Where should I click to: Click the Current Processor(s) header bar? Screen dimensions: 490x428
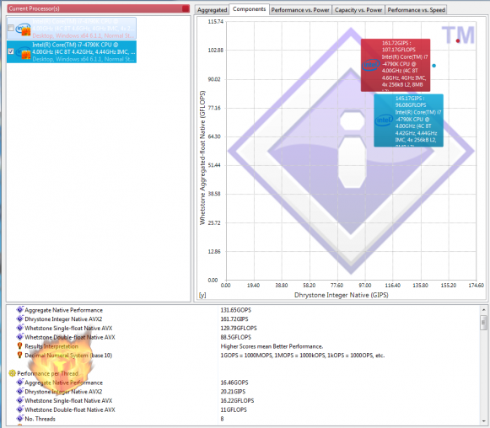(x=98, y=8)
